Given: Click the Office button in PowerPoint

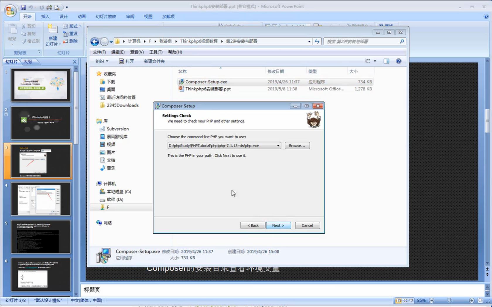Looking at the screenshot, I should point(10,11).
